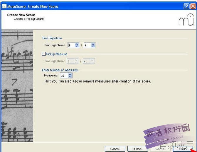
Task: Decrease time signature denominator with down arrow
Action: coord(93,46)
